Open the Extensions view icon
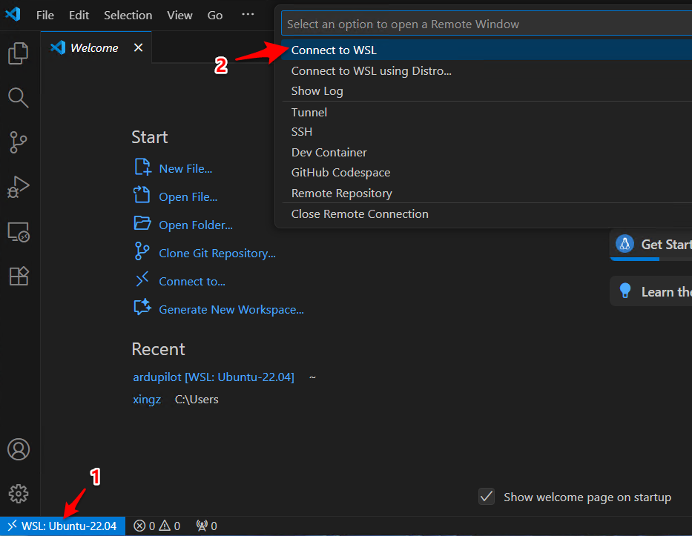This screenshot has width=692, height=536. [x=19, y=276]
